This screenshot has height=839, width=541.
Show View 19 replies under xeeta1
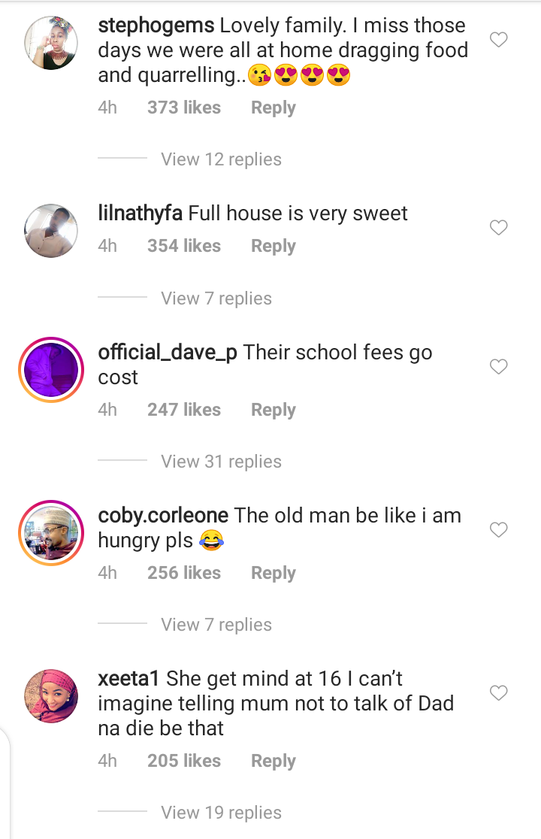(x=221, y=813)
